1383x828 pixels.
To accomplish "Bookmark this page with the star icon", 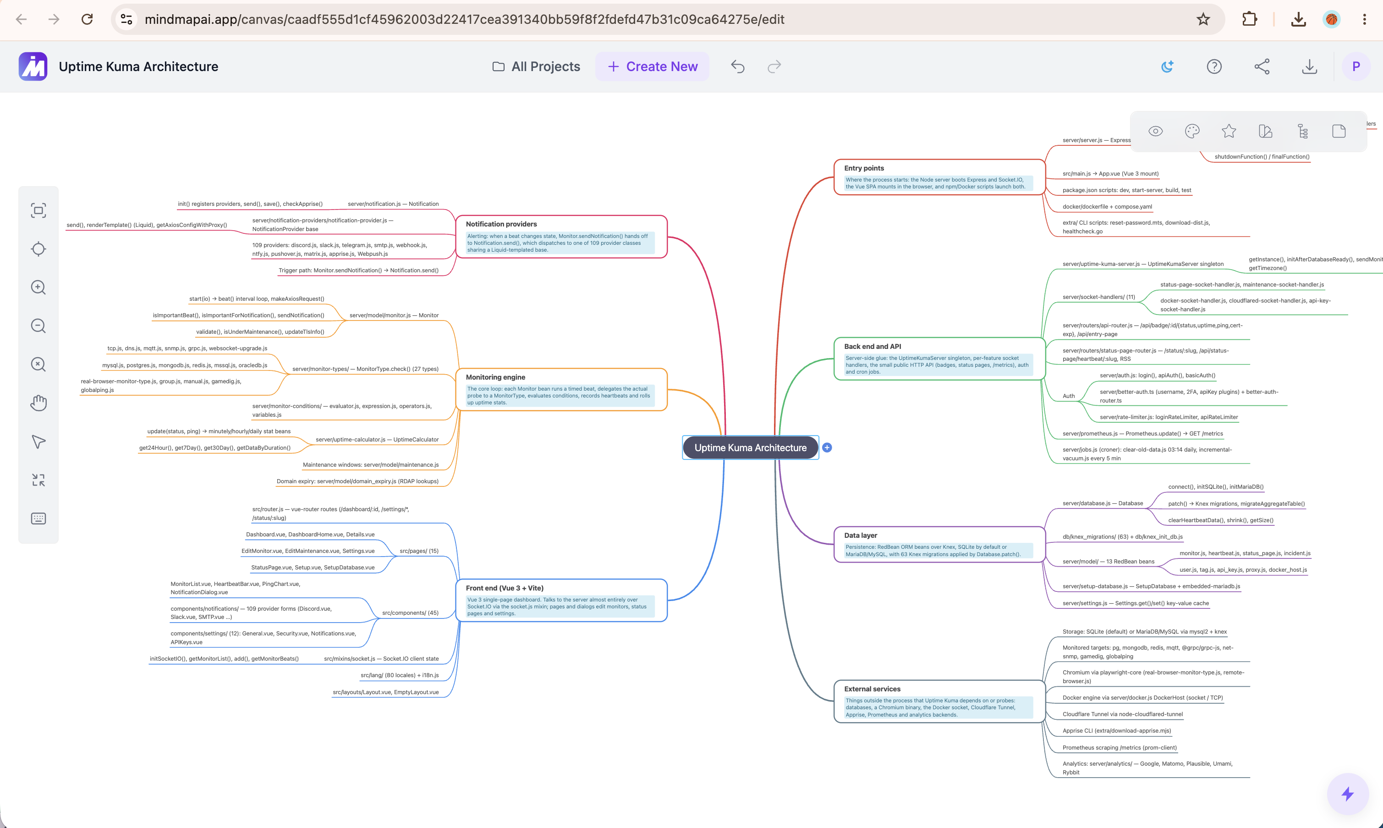I will coord(1203,20).
